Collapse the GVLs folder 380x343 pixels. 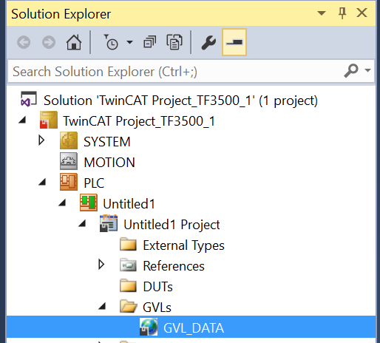[102, 306]
